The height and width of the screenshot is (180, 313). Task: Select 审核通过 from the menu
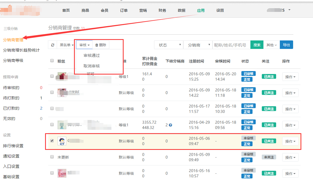coord(92,56)
